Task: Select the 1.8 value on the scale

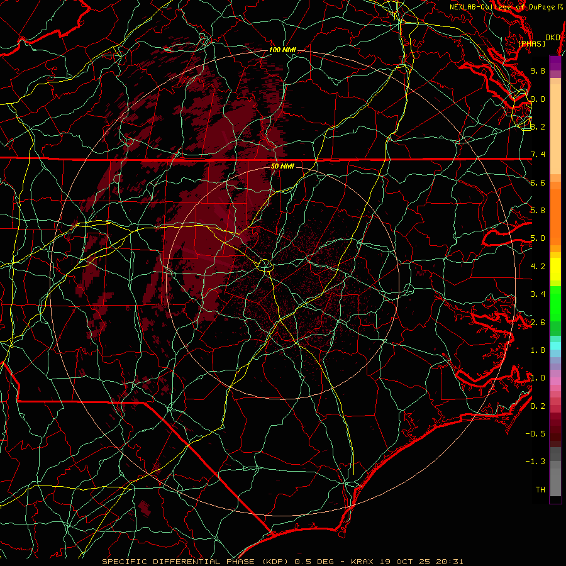Action: (x=538, y=350)
